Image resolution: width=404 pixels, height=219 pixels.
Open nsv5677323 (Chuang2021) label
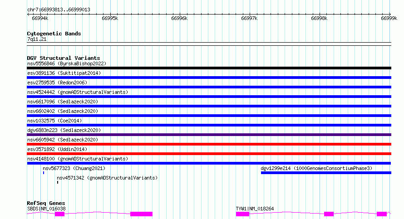(x=74, y=168)
